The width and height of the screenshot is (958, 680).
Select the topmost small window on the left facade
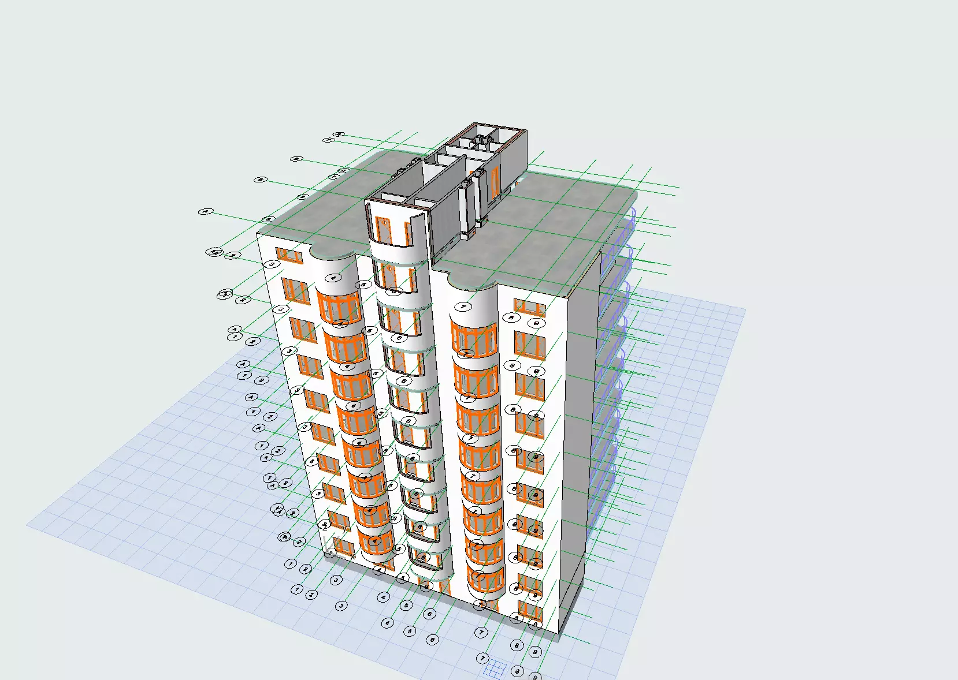[289, 255]
